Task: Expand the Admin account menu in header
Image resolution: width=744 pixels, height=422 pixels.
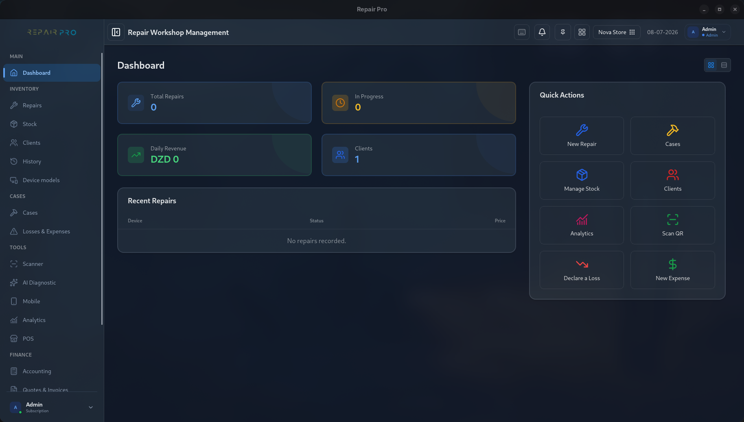Action: [x=708, y=32]
